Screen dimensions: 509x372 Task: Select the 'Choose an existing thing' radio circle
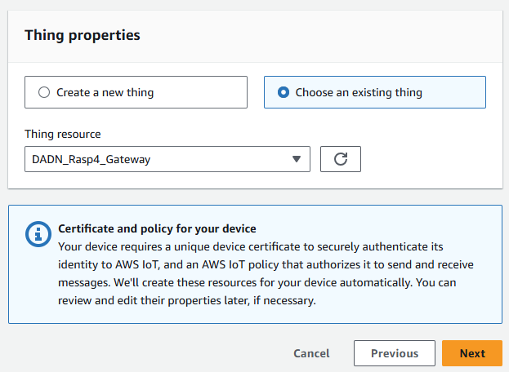283,93
